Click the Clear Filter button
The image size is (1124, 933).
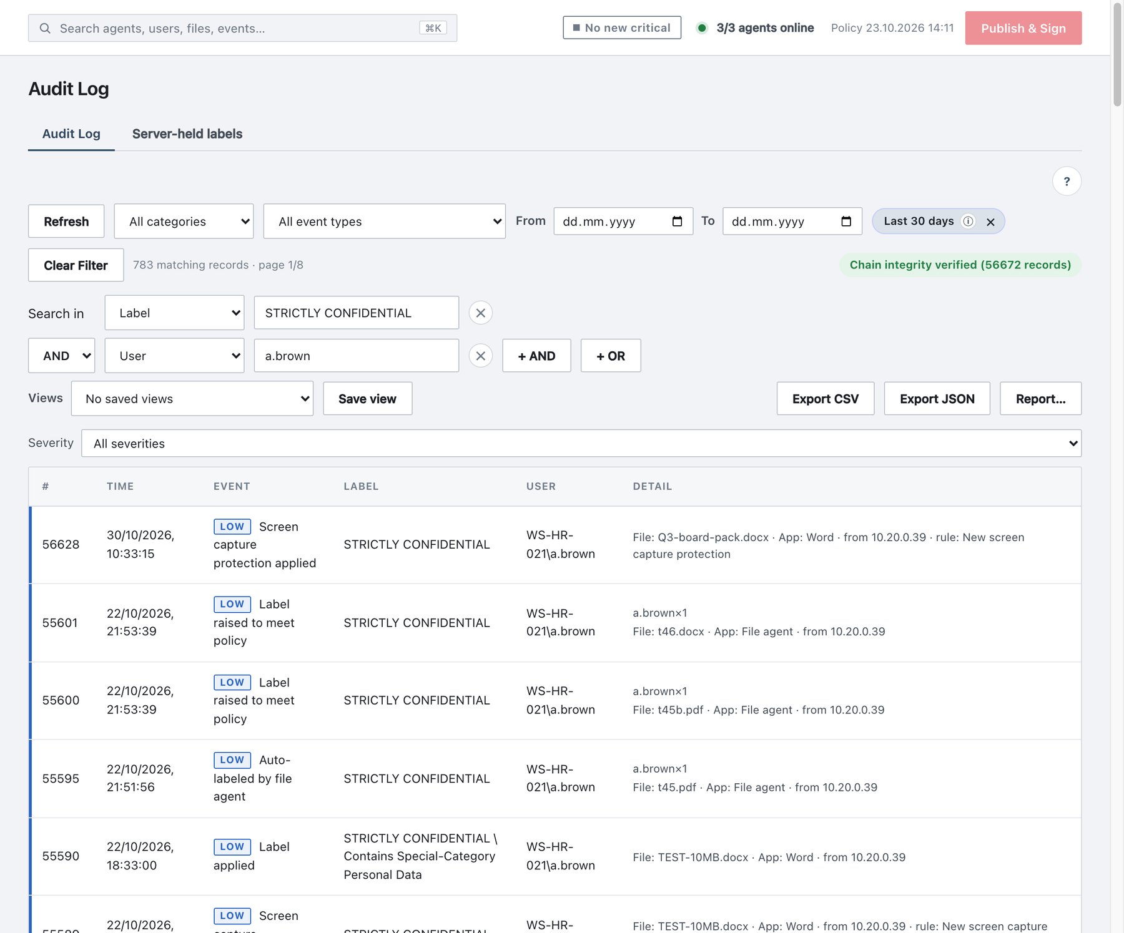click(x=76, y=265)
